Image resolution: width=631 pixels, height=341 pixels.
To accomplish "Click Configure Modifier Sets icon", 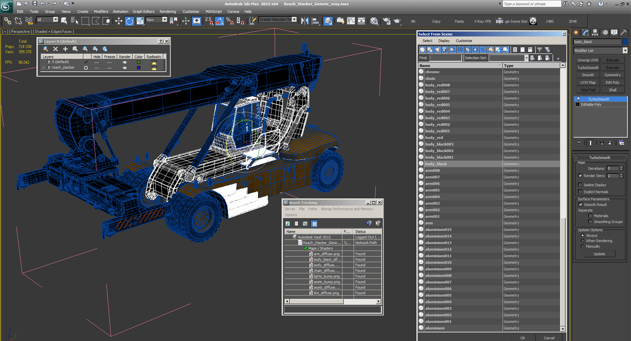I will 622,143.
